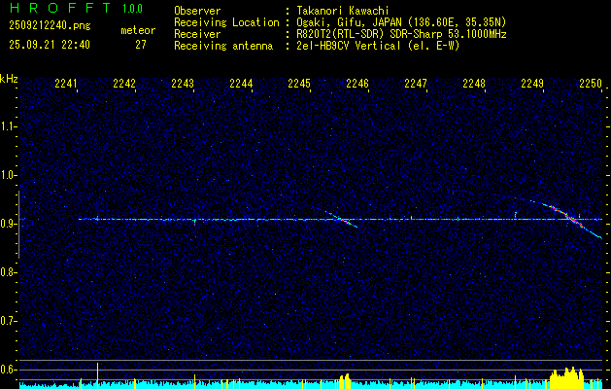611x389 pixels.
Task: Click the tall yellow spike below 2241
Action: pyautogui.click(x=97, y=373)
